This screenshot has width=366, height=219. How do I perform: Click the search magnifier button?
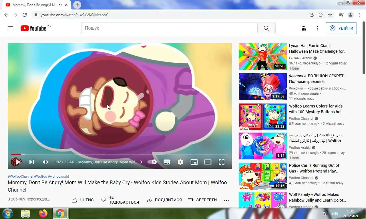[266, 28]
